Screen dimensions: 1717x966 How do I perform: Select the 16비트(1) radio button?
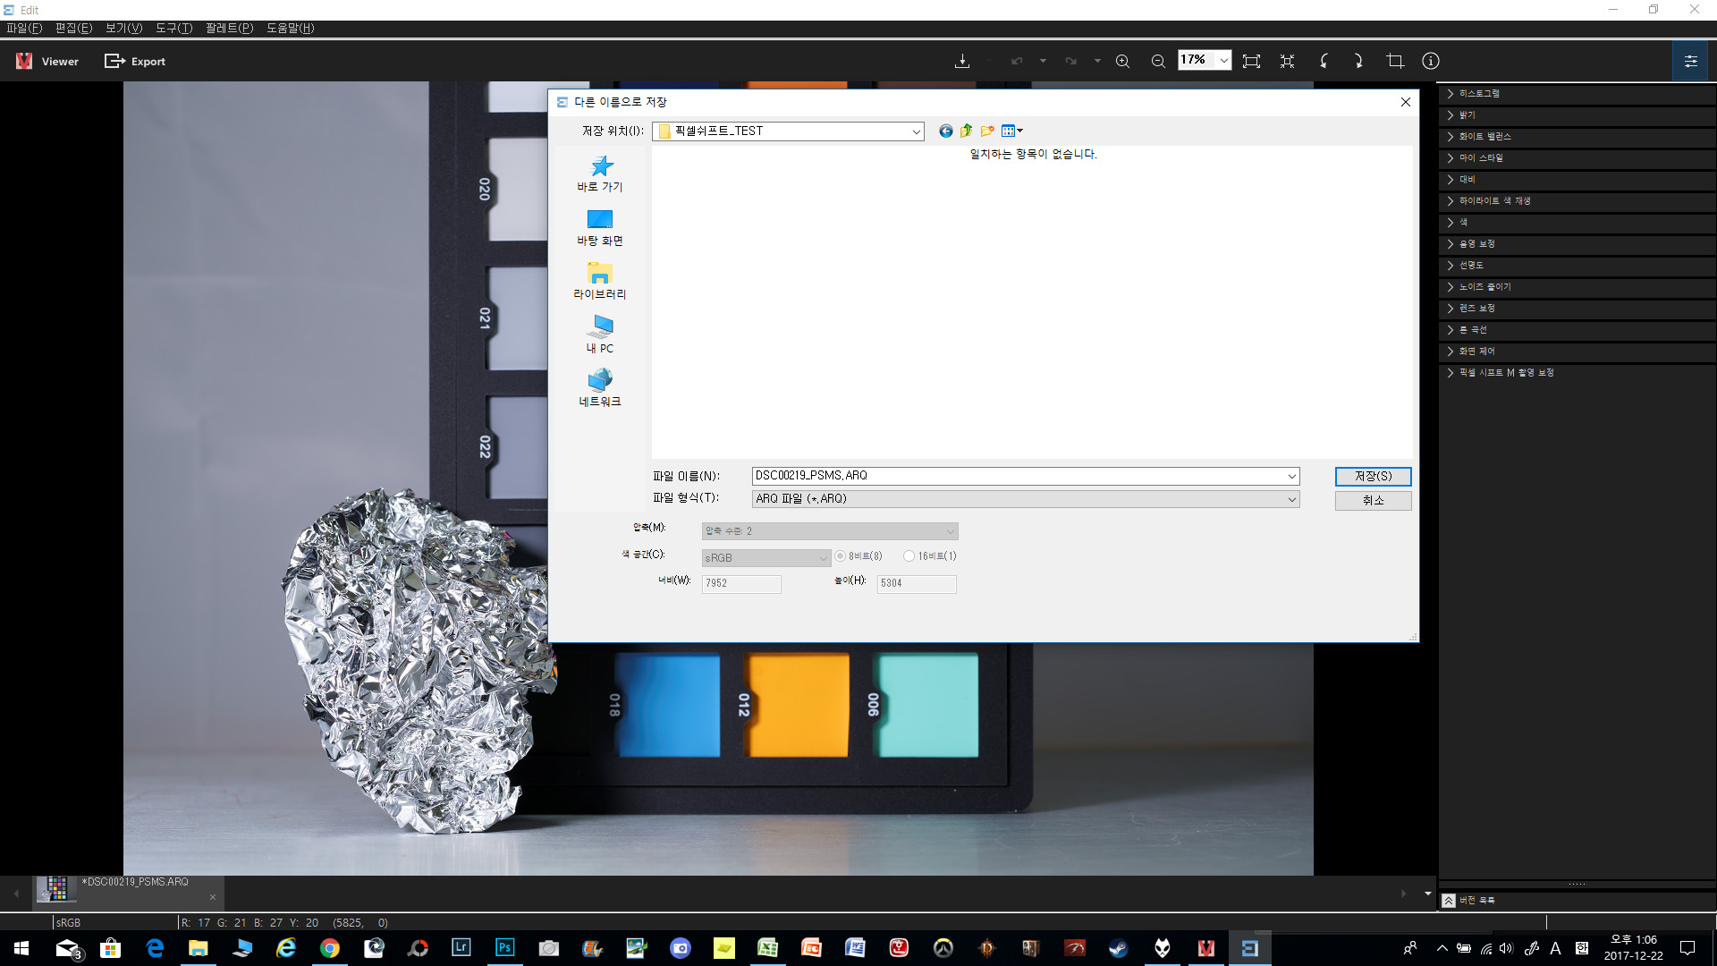tap(909, 555)
